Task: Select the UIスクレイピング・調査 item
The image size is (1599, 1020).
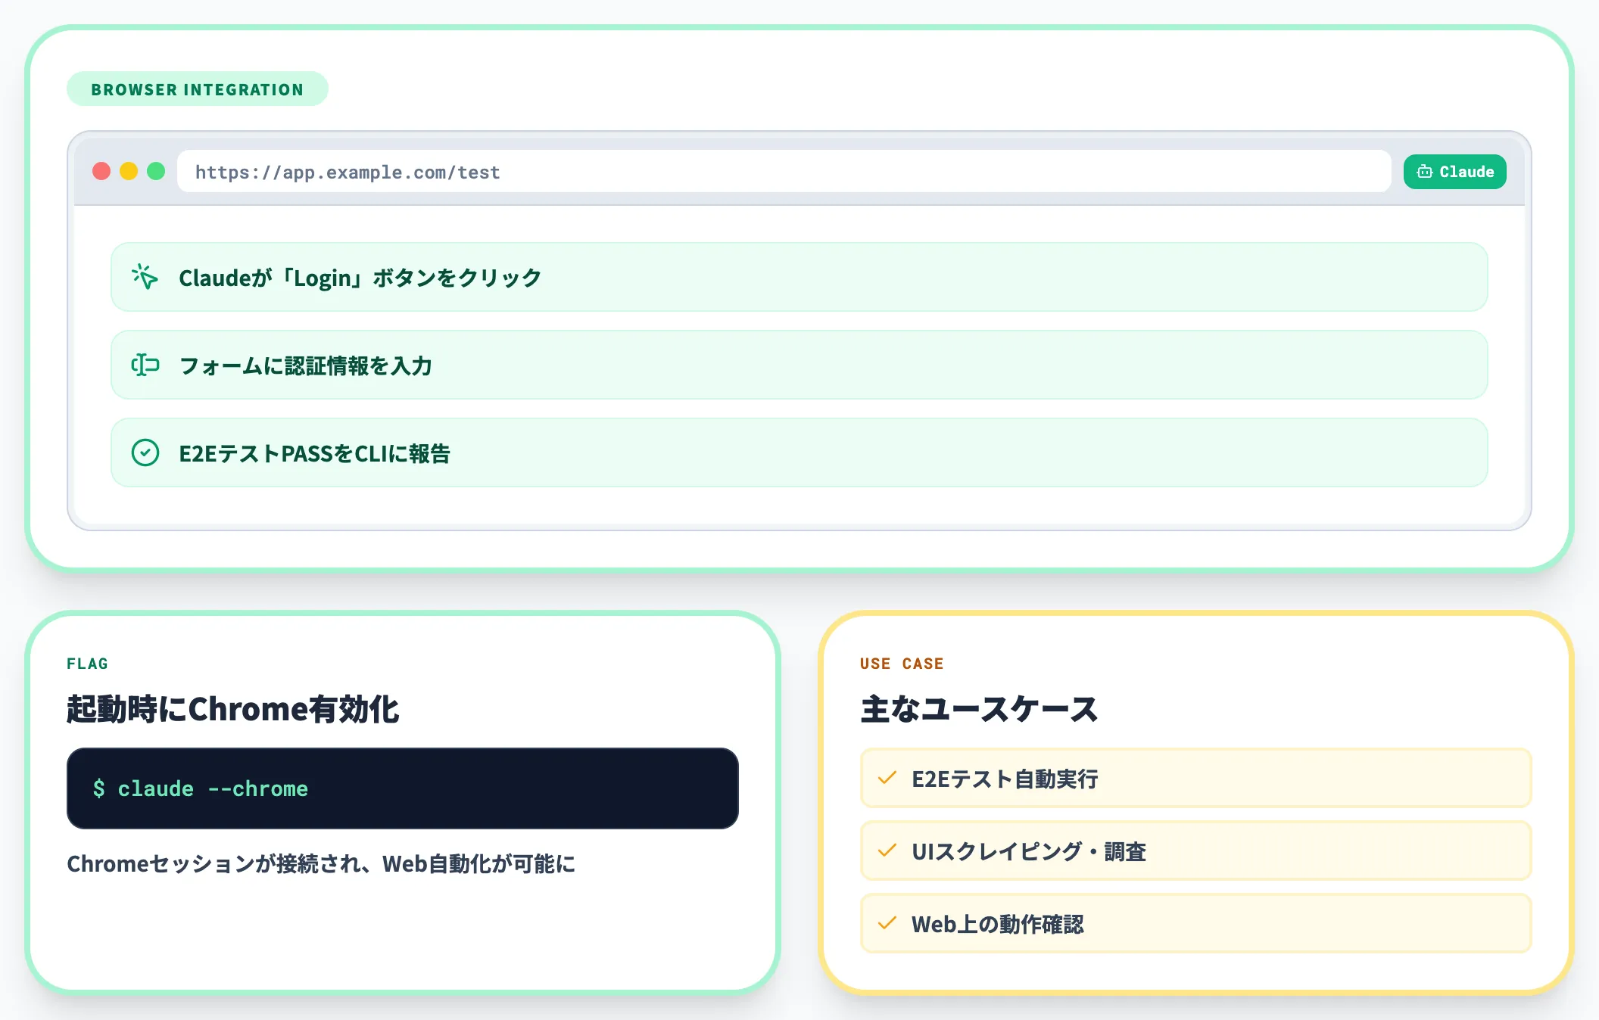Action: click(1195, 851)
